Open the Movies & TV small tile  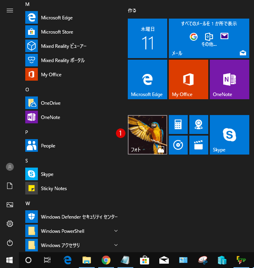pyautogui.click(x=199, y=145)
